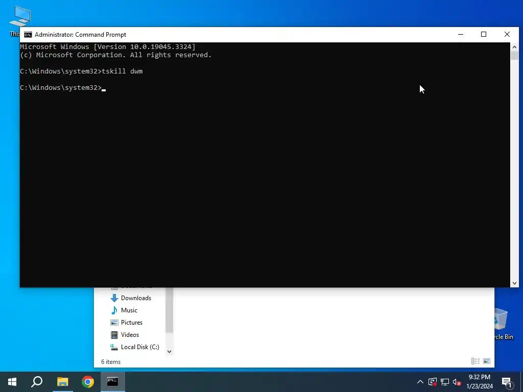Close the Administrator Command Prompt window
The image size is (523, 392).
(x=507, y=34)
